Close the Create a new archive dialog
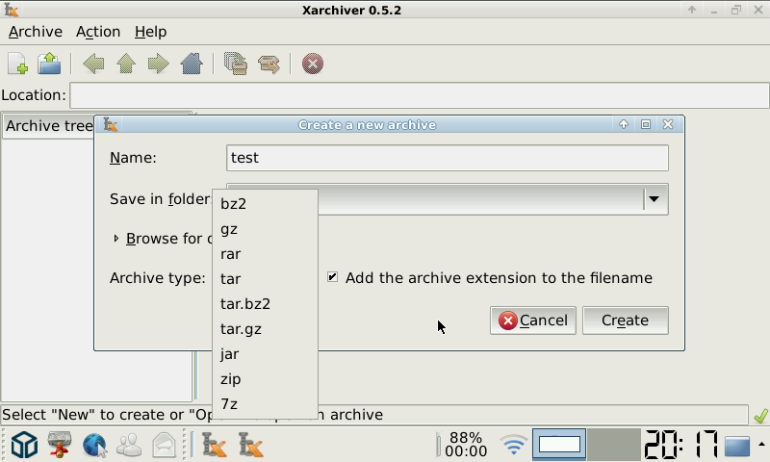770x462 pixels. tap(668, 125)
